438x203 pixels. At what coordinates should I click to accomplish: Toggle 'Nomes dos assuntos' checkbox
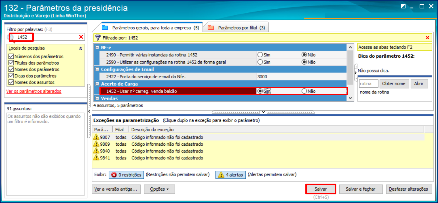[11, 82]
